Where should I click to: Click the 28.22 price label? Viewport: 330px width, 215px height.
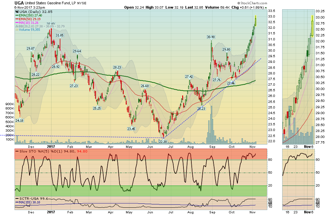click(x=36, y=74)
